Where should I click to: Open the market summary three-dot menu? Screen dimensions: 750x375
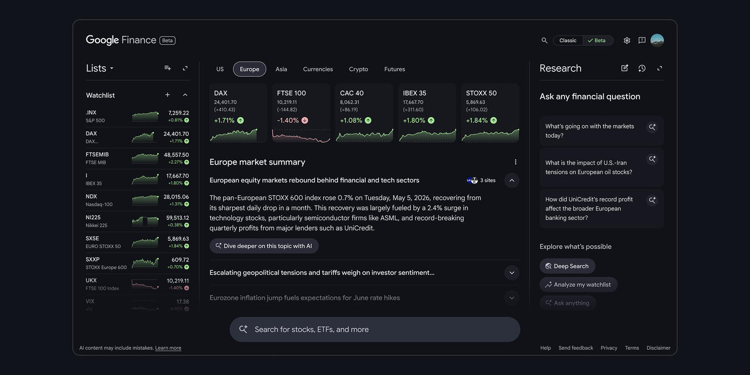[516, 162]
